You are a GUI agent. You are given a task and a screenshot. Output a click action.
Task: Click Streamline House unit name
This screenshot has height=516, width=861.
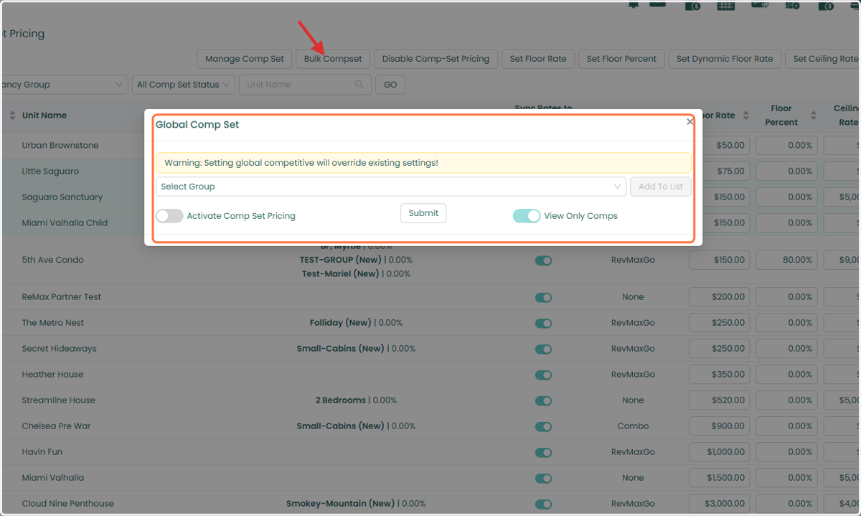(59, 400)
